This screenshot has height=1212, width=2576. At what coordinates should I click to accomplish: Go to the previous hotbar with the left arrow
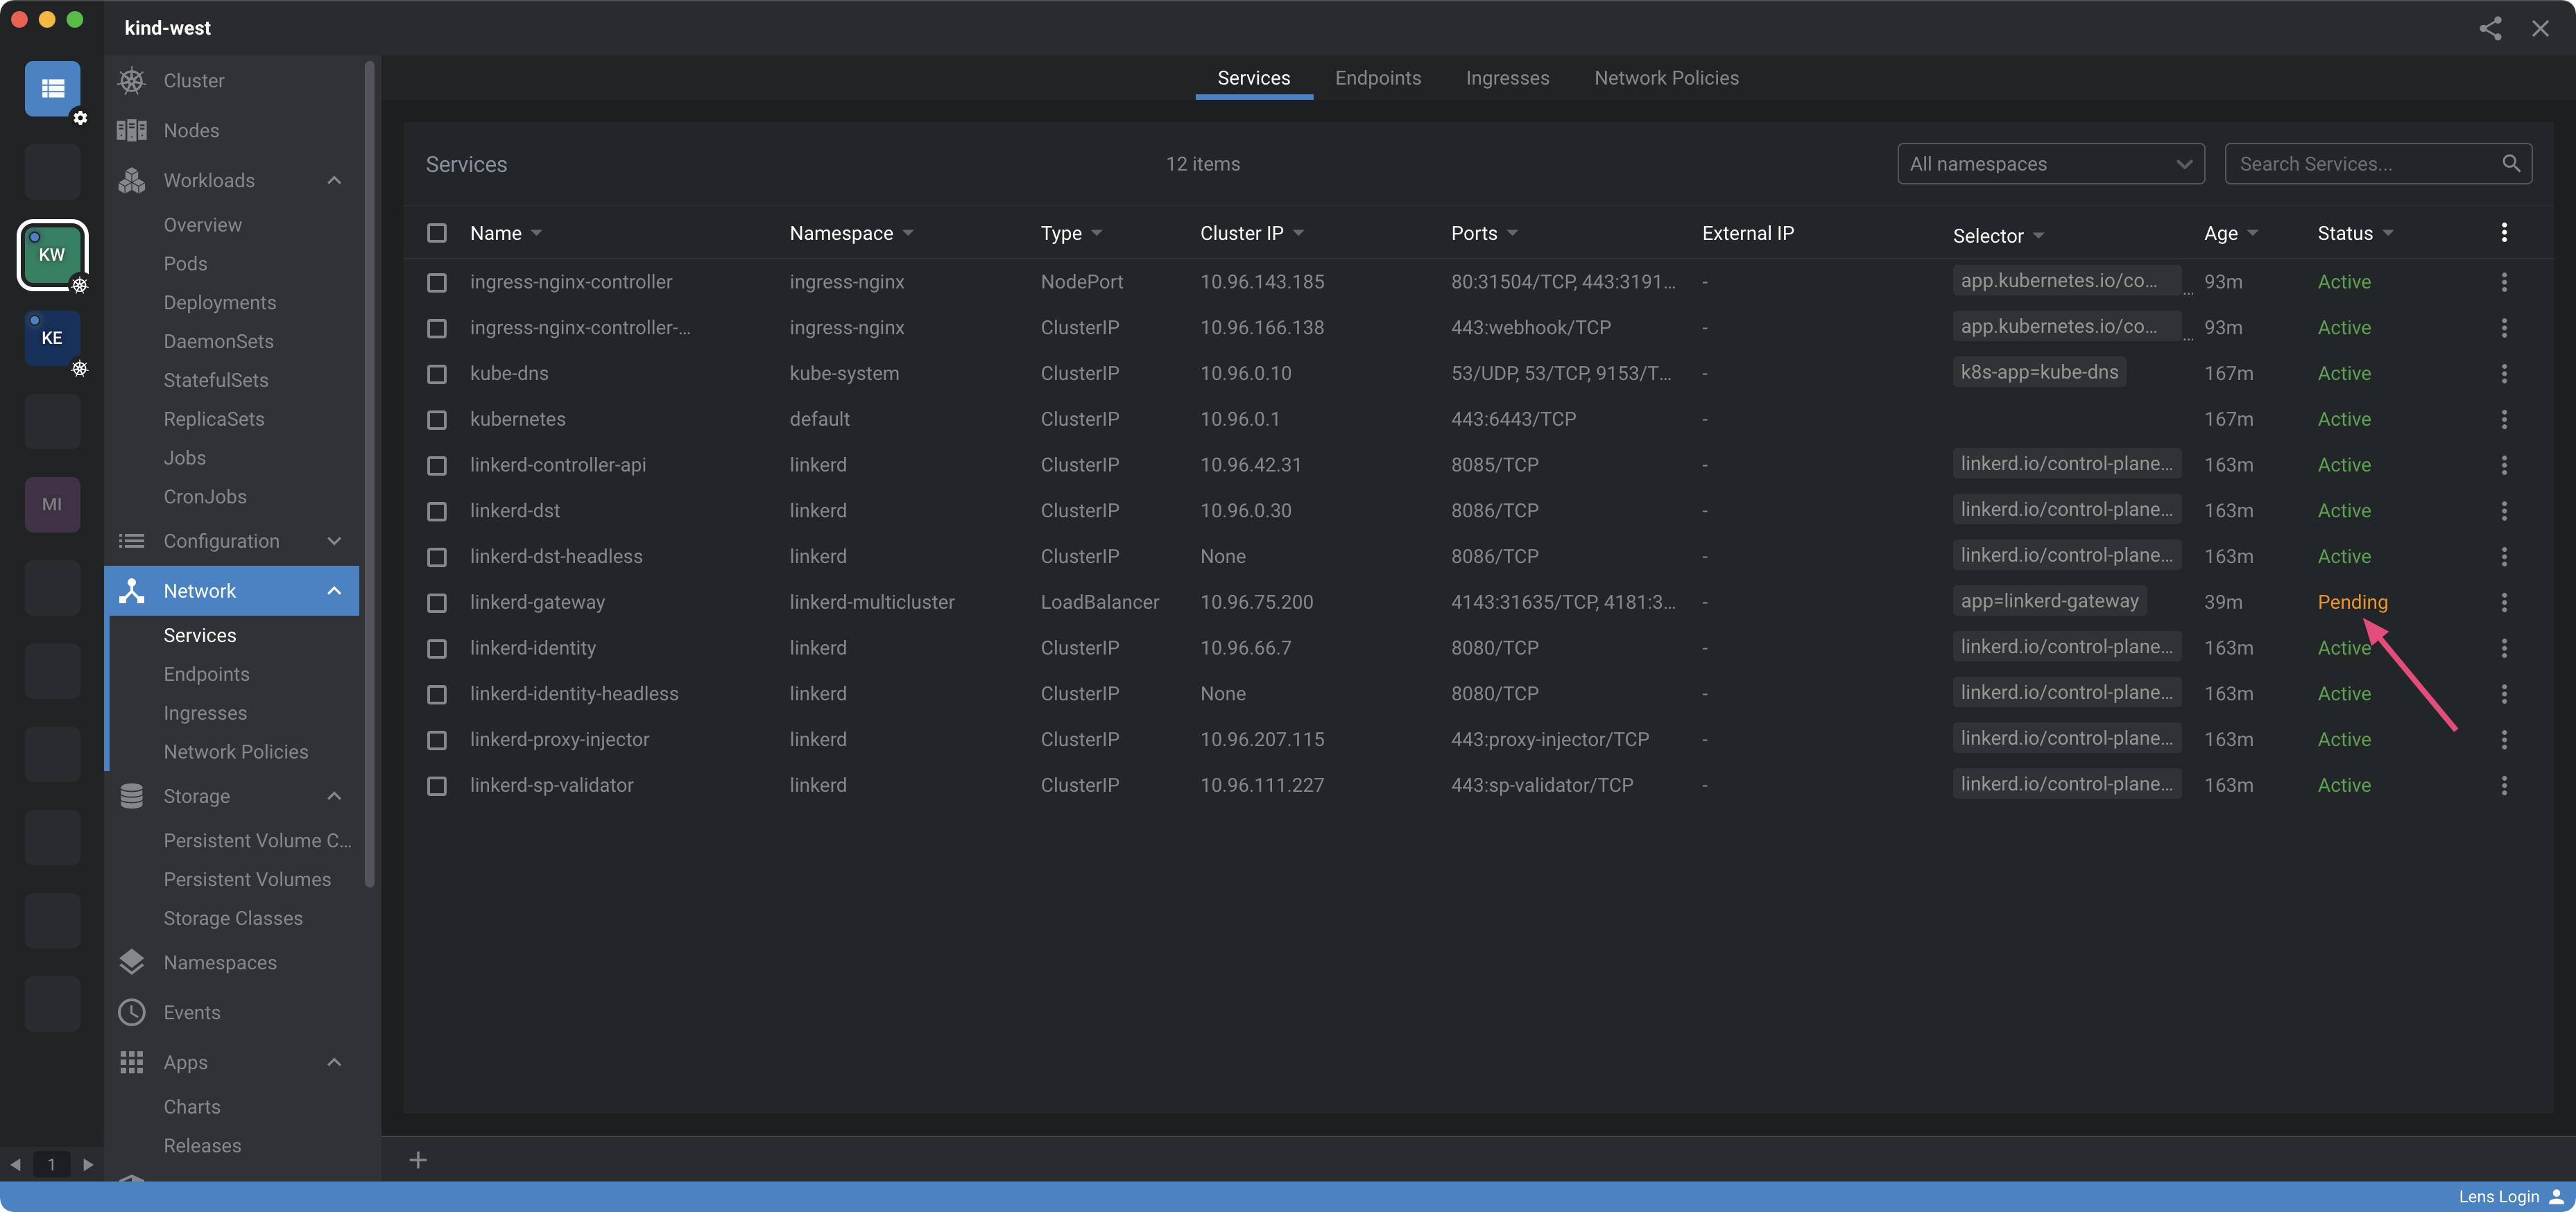point(15,1164)
